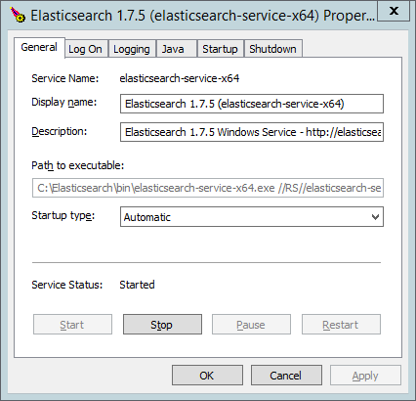Click the Restart service button

pos(341,325)
